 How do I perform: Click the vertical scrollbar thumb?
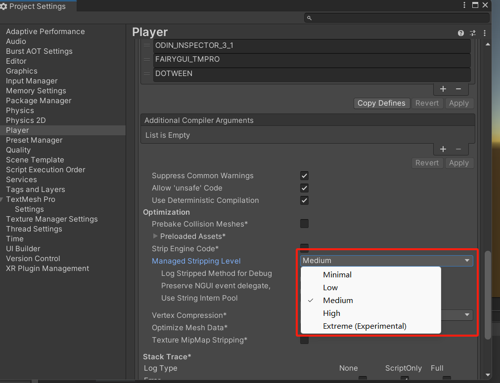(x=488, y=296)
